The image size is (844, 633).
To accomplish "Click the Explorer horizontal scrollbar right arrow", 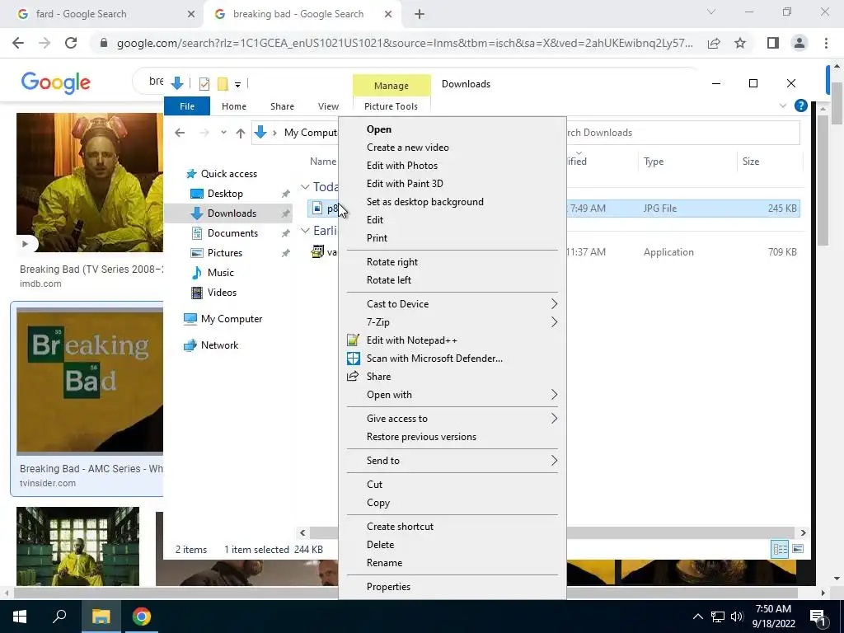I will pyautogui.click(x=803, y=533).
